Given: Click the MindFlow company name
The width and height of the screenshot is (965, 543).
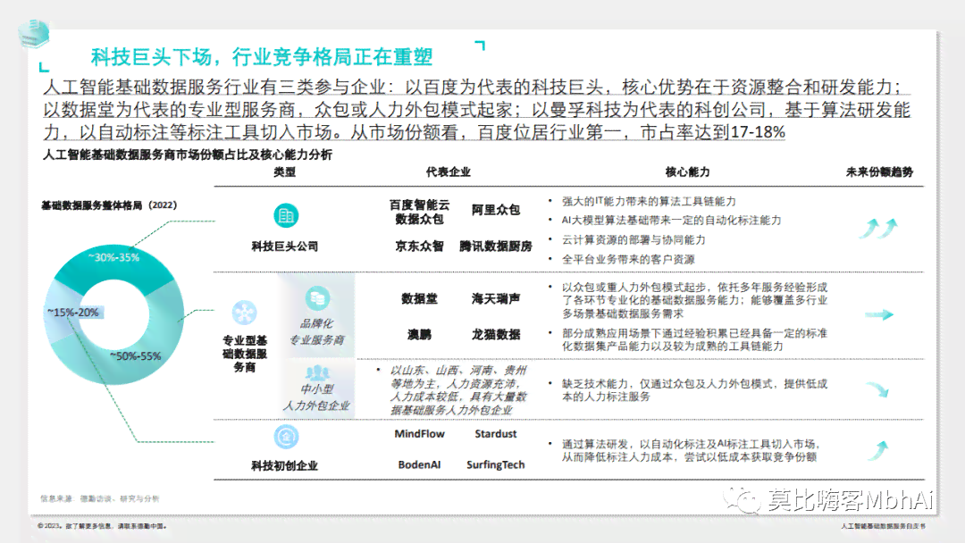Looking at the screenshot, I should point(419,433).
